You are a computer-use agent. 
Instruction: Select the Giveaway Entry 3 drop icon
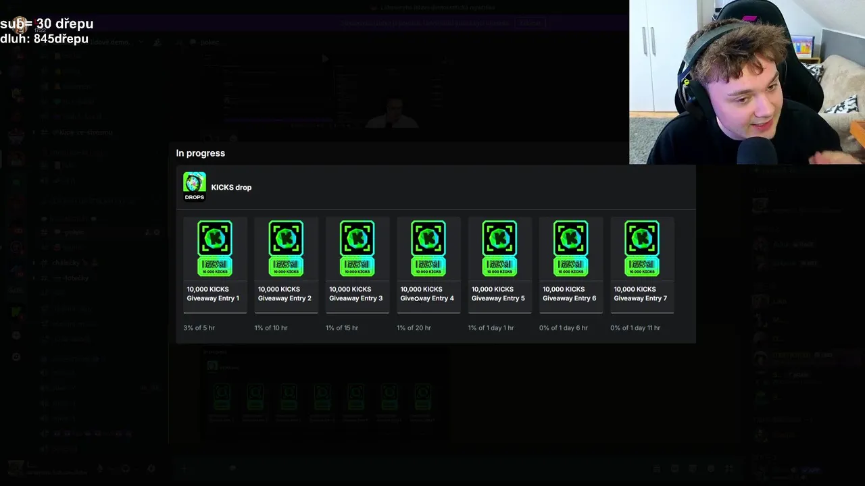coord(357,248)
